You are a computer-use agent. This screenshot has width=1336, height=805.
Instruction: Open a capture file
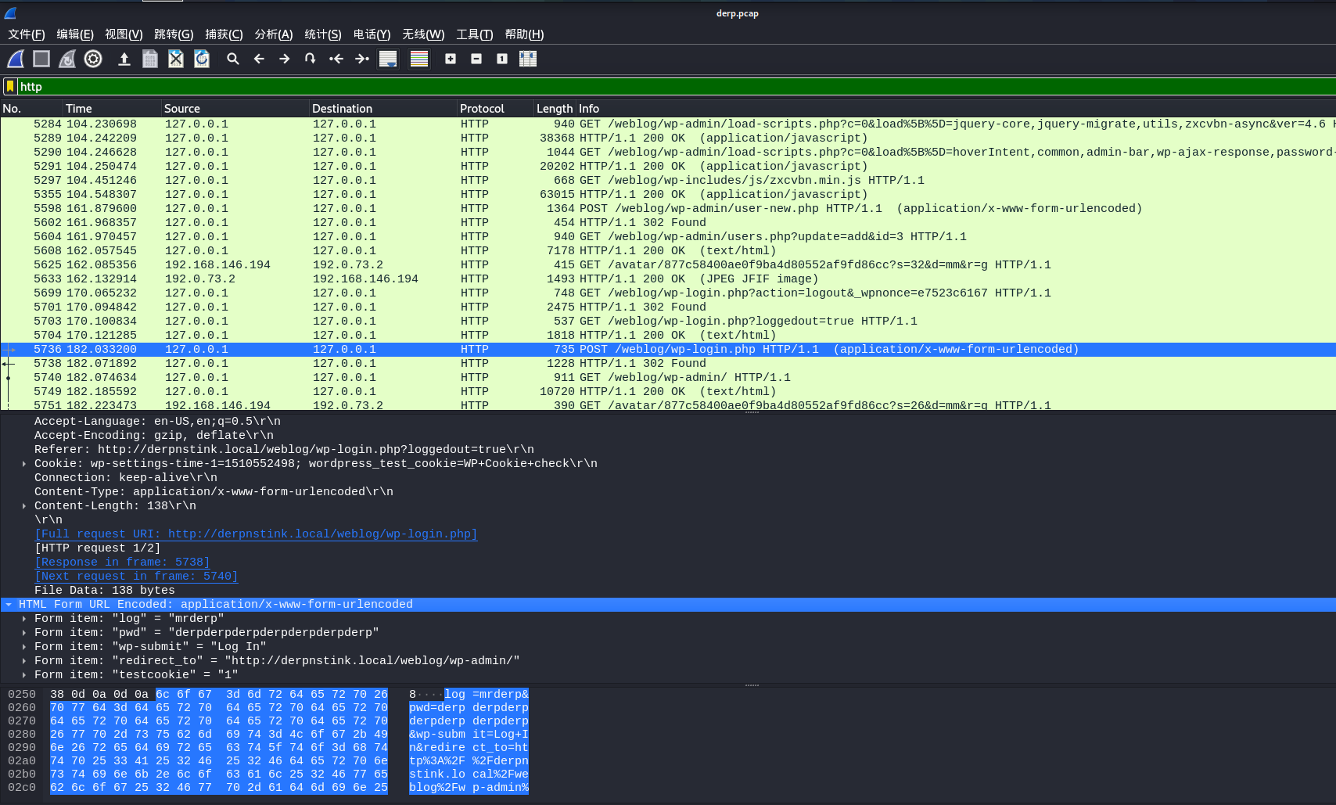click(124, 59)
